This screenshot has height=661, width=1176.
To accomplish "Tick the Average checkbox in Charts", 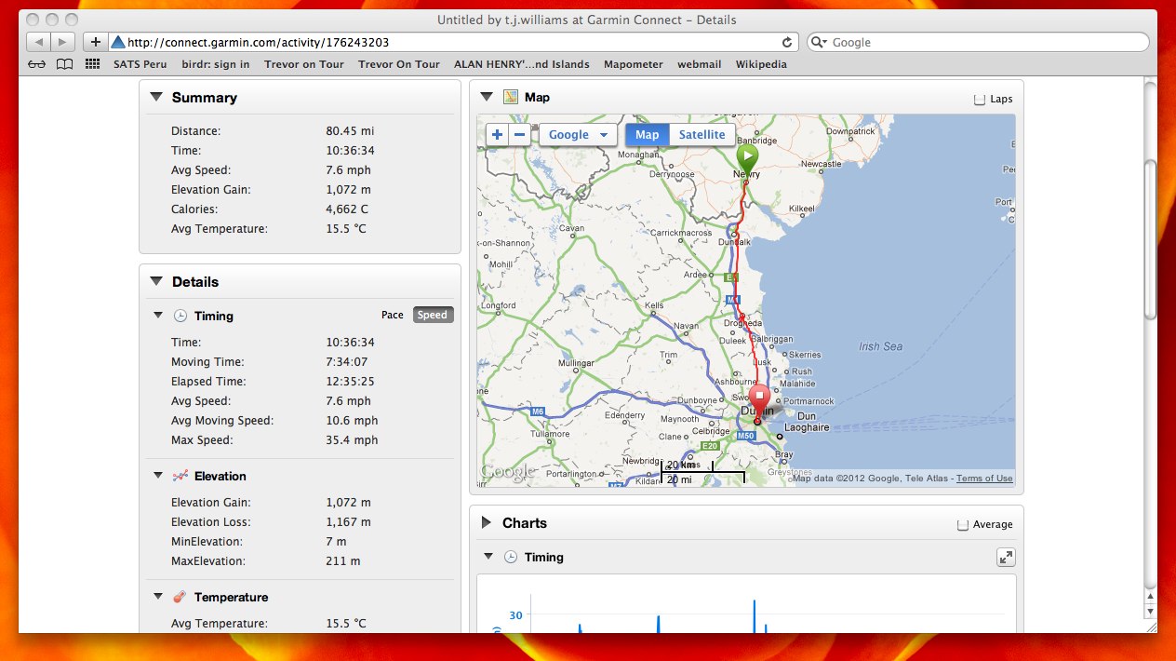I will tap(963, 524).
